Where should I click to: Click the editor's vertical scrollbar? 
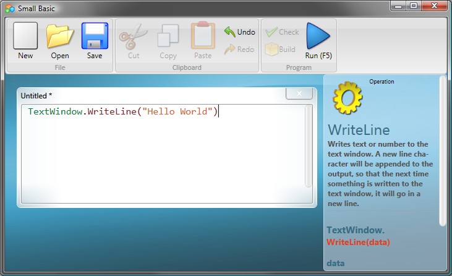(x=309, y=146)
